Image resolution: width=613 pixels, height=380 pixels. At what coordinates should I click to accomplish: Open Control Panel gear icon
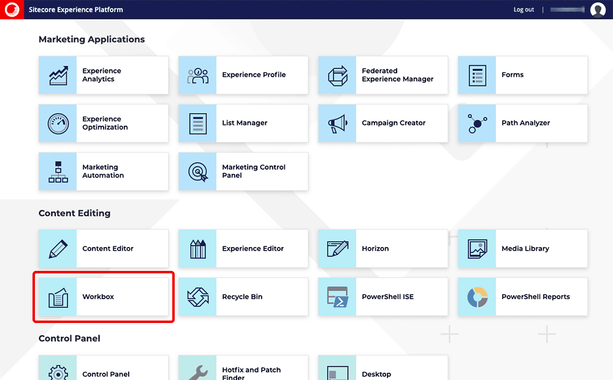(58, 372)
